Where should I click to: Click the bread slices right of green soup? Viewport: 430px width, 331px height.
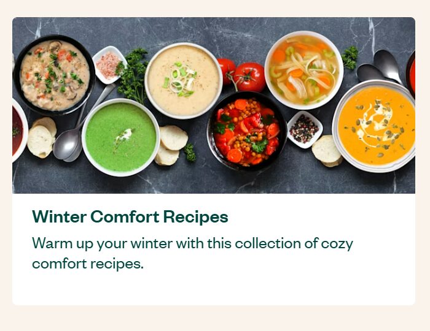(171, 145)
